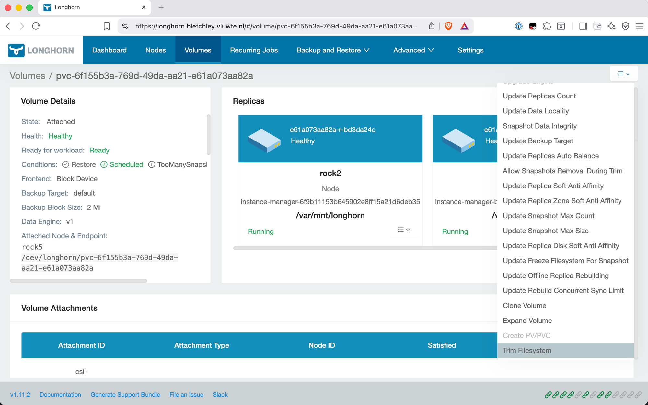Image resolution: width=648 pixels, height=405 pixels.
Task: Select Snapshot Data Integrity
Action: 565,126
